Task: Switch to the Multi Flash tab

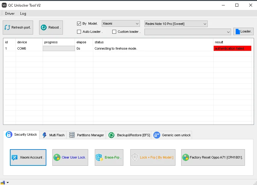Action: click(x=53, y=135)
